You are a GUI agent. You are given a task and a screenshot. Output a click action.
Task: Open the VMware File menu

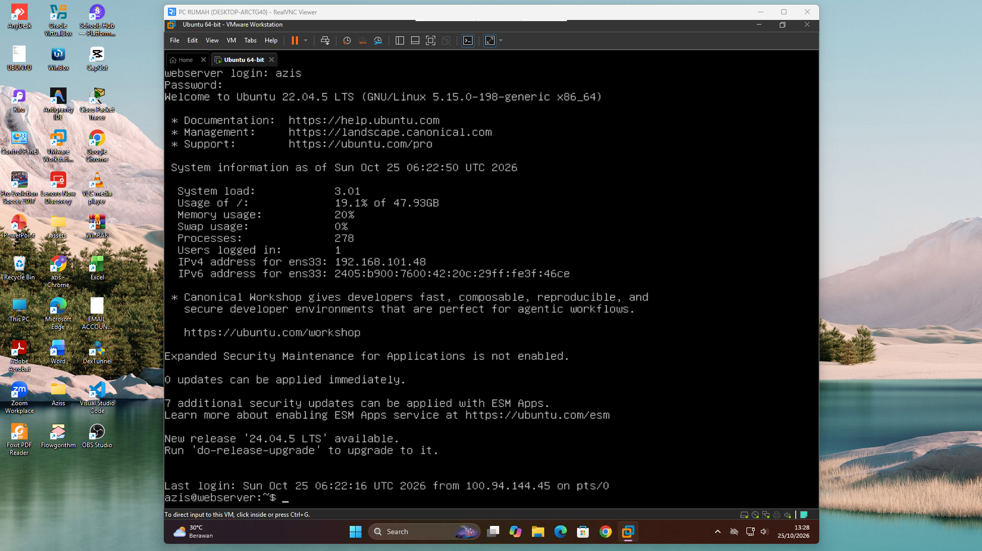click(175, 40)
